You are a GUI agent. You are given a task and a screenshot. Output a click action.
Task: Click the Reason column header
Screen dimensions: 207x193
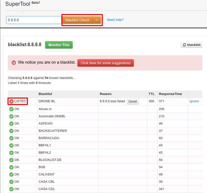[106, 94]
